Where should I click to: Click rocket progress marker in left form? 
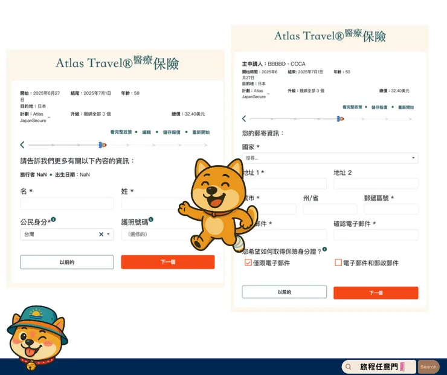coord(102,145)
